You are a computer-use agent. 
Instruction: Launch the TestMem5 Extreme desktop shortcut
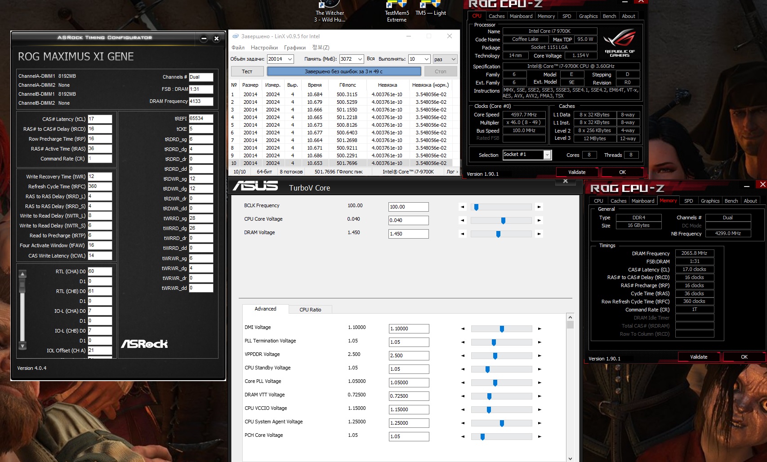(397, 11)
